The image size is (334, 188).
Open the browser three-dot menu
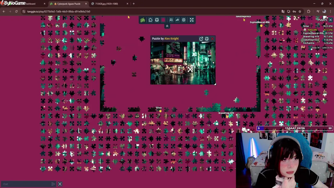point(330,11)
